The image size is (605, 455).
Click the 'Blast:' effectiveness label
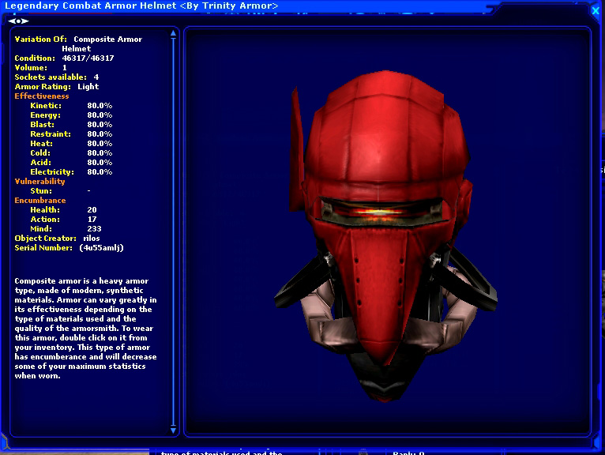(42, 124)
